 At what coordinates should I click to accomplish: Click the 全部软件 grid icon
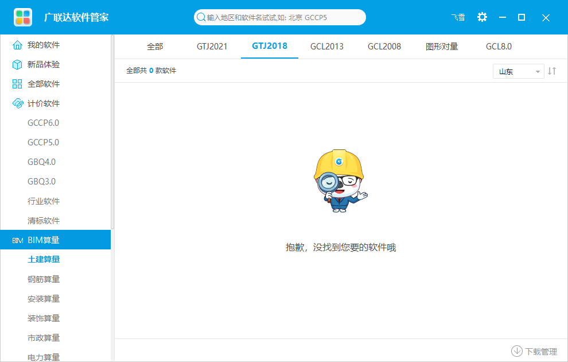[17, 84]
